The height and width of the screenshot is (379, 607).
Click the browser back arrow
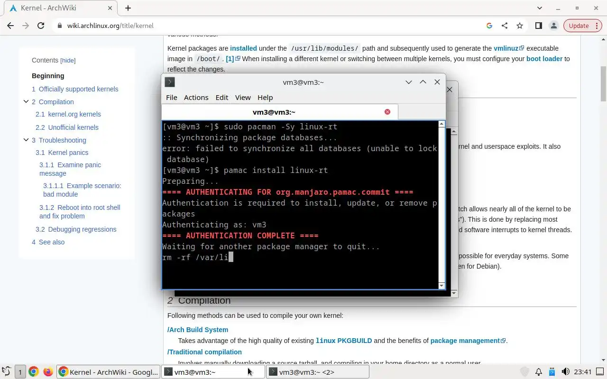tap(10, 26)
